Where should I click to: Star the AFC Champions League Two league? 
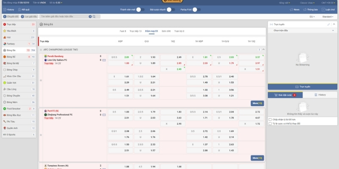coord(41,49)
